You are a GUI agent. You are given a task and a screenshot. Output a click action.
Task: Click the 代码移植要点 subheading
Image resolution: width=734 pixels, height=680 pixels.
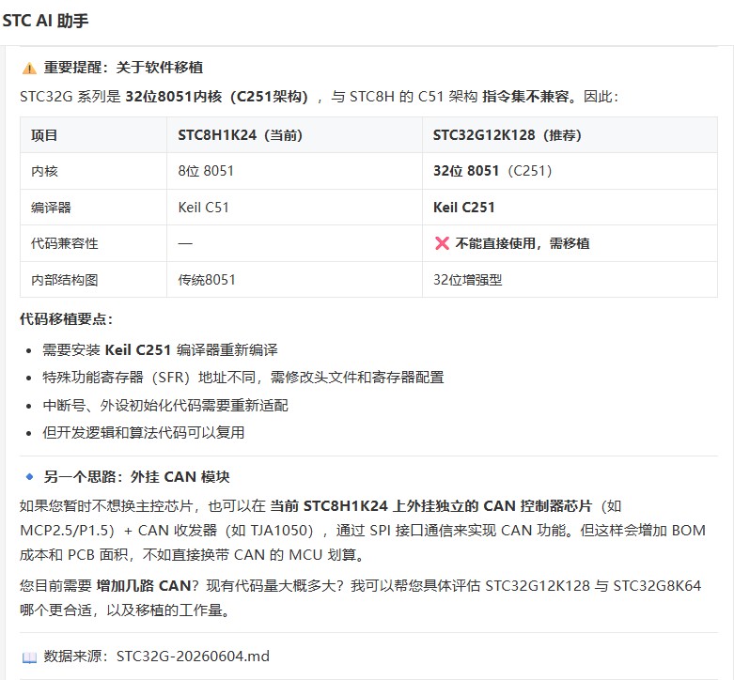coord(67,319)
